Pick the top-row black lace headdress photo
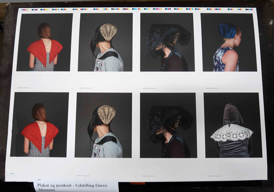The image size is (274, 192). tap(168, 42)
